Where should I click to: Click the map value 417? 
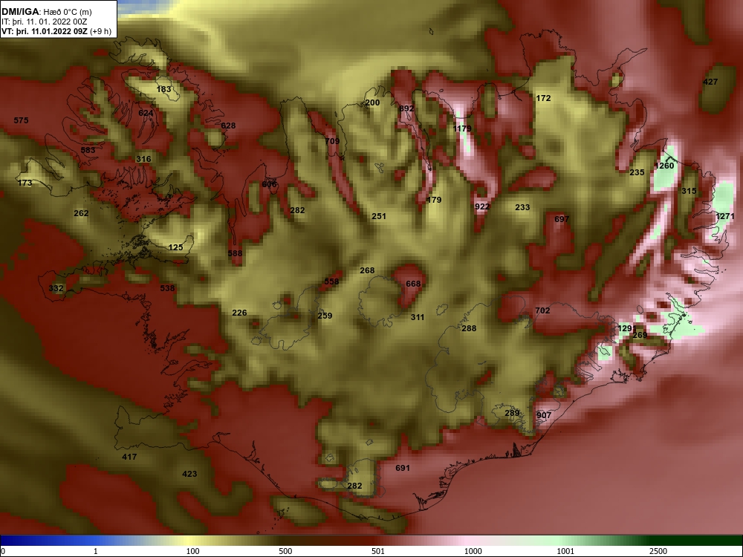(129, 457)
